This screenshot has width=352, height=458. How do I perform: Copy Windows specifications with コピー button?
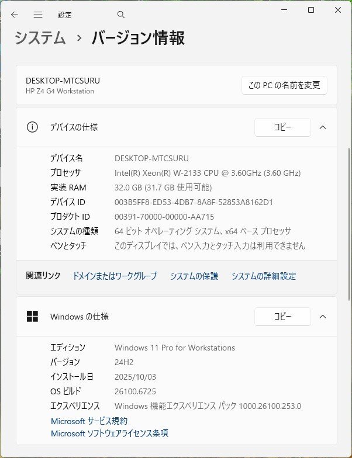282,317
